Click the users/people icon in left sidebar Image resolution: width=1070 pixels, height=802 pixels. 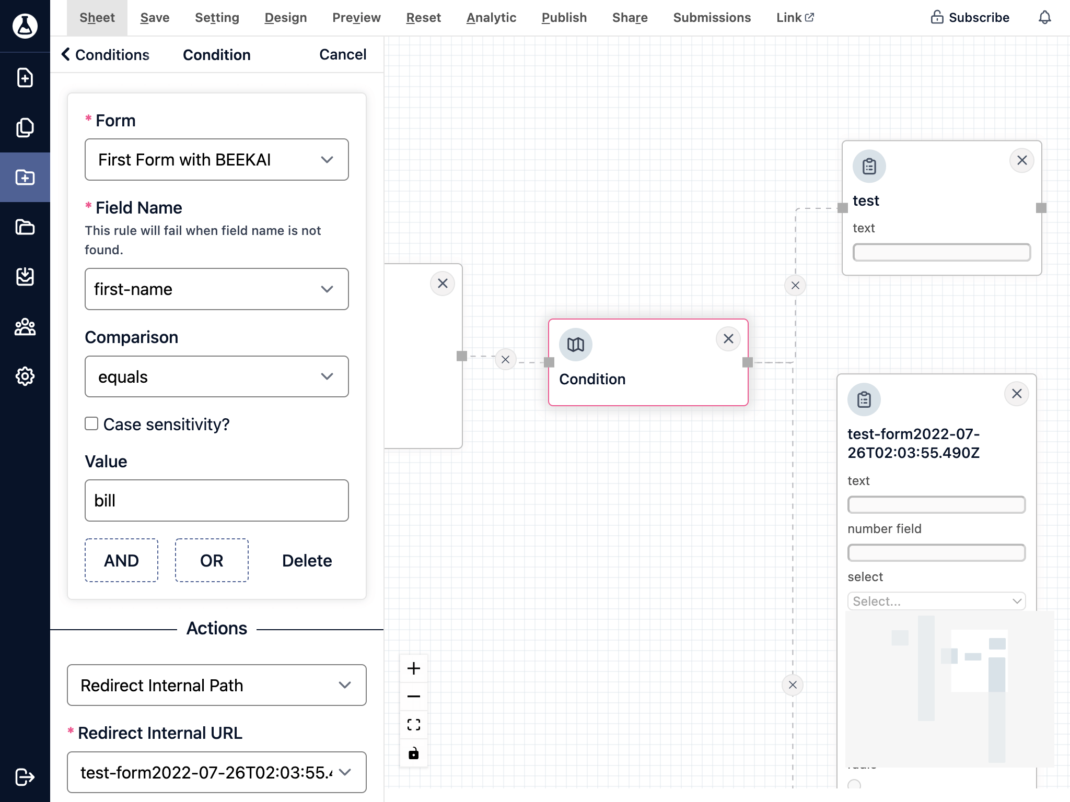tap(25, 327)
